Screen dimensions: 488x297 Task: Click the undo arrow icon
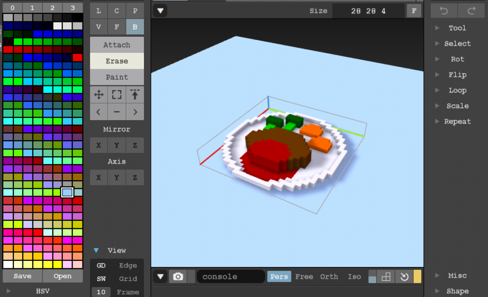tap(444, 10)
